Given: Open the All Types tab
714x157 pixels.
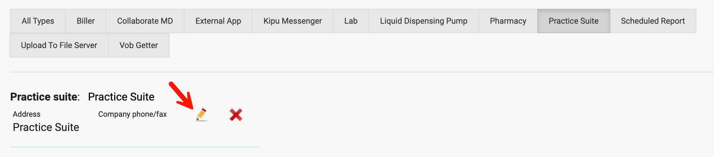Looking at the screenshot, I should (38, 21).
